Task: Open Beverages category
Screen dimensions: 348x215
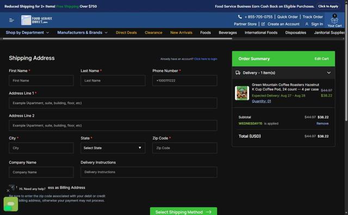Action: pos(228,33)
